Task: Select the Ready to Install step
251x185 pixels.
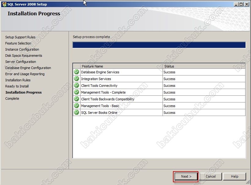Action: click(17, 86)
